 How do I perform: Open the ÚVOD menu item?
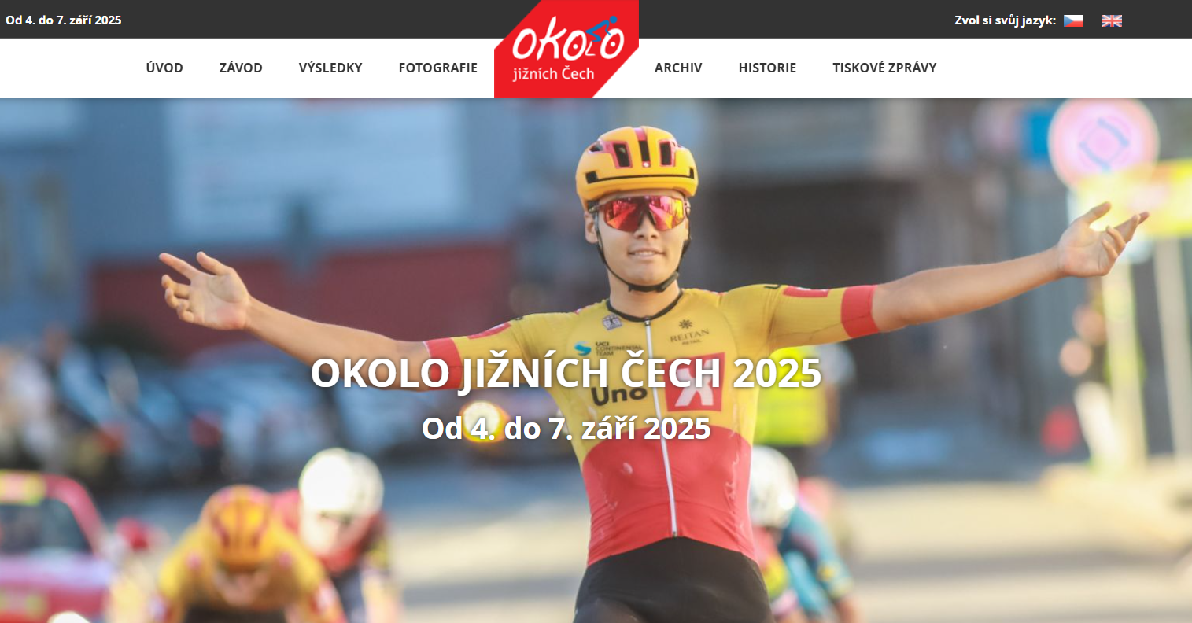point(164,68)
